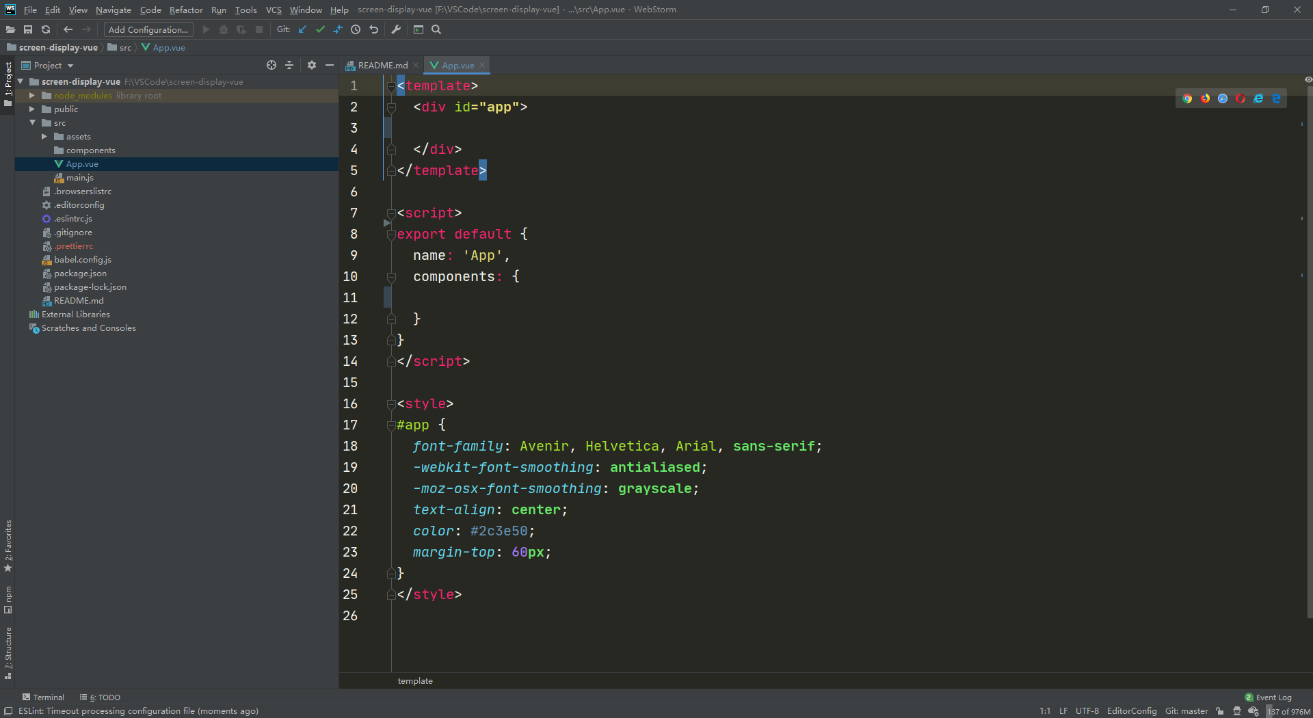Viewport: 1313px width, 718px height.
Task: Open the 6: TODO tool window
Action: point(100,697)
